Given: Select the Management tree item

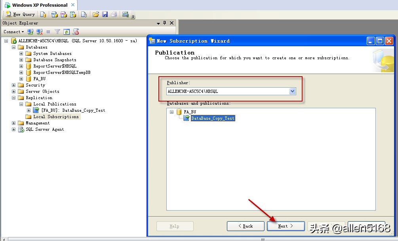Looking at the screenshot, I should tap(38, 123).
